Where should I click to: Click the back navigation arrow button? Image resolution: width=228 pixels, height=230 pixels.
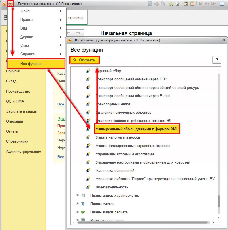69,33
